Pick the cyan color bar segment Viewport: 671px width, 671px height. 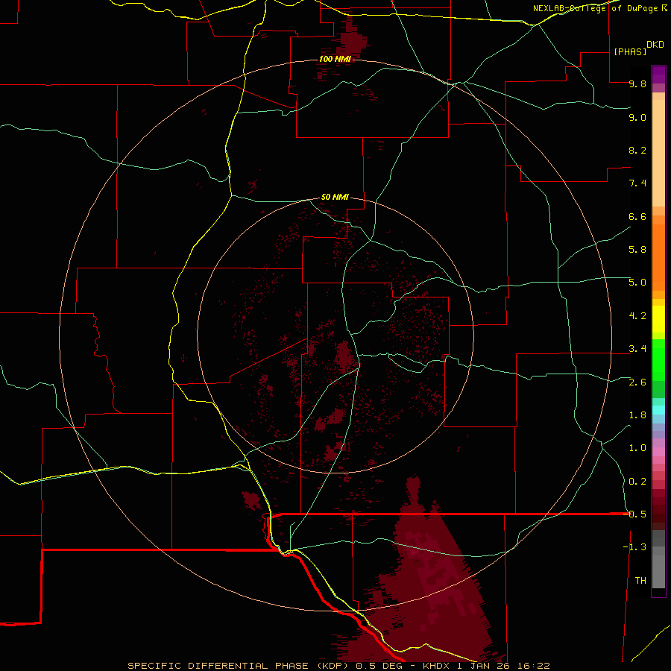coord(658,410)
